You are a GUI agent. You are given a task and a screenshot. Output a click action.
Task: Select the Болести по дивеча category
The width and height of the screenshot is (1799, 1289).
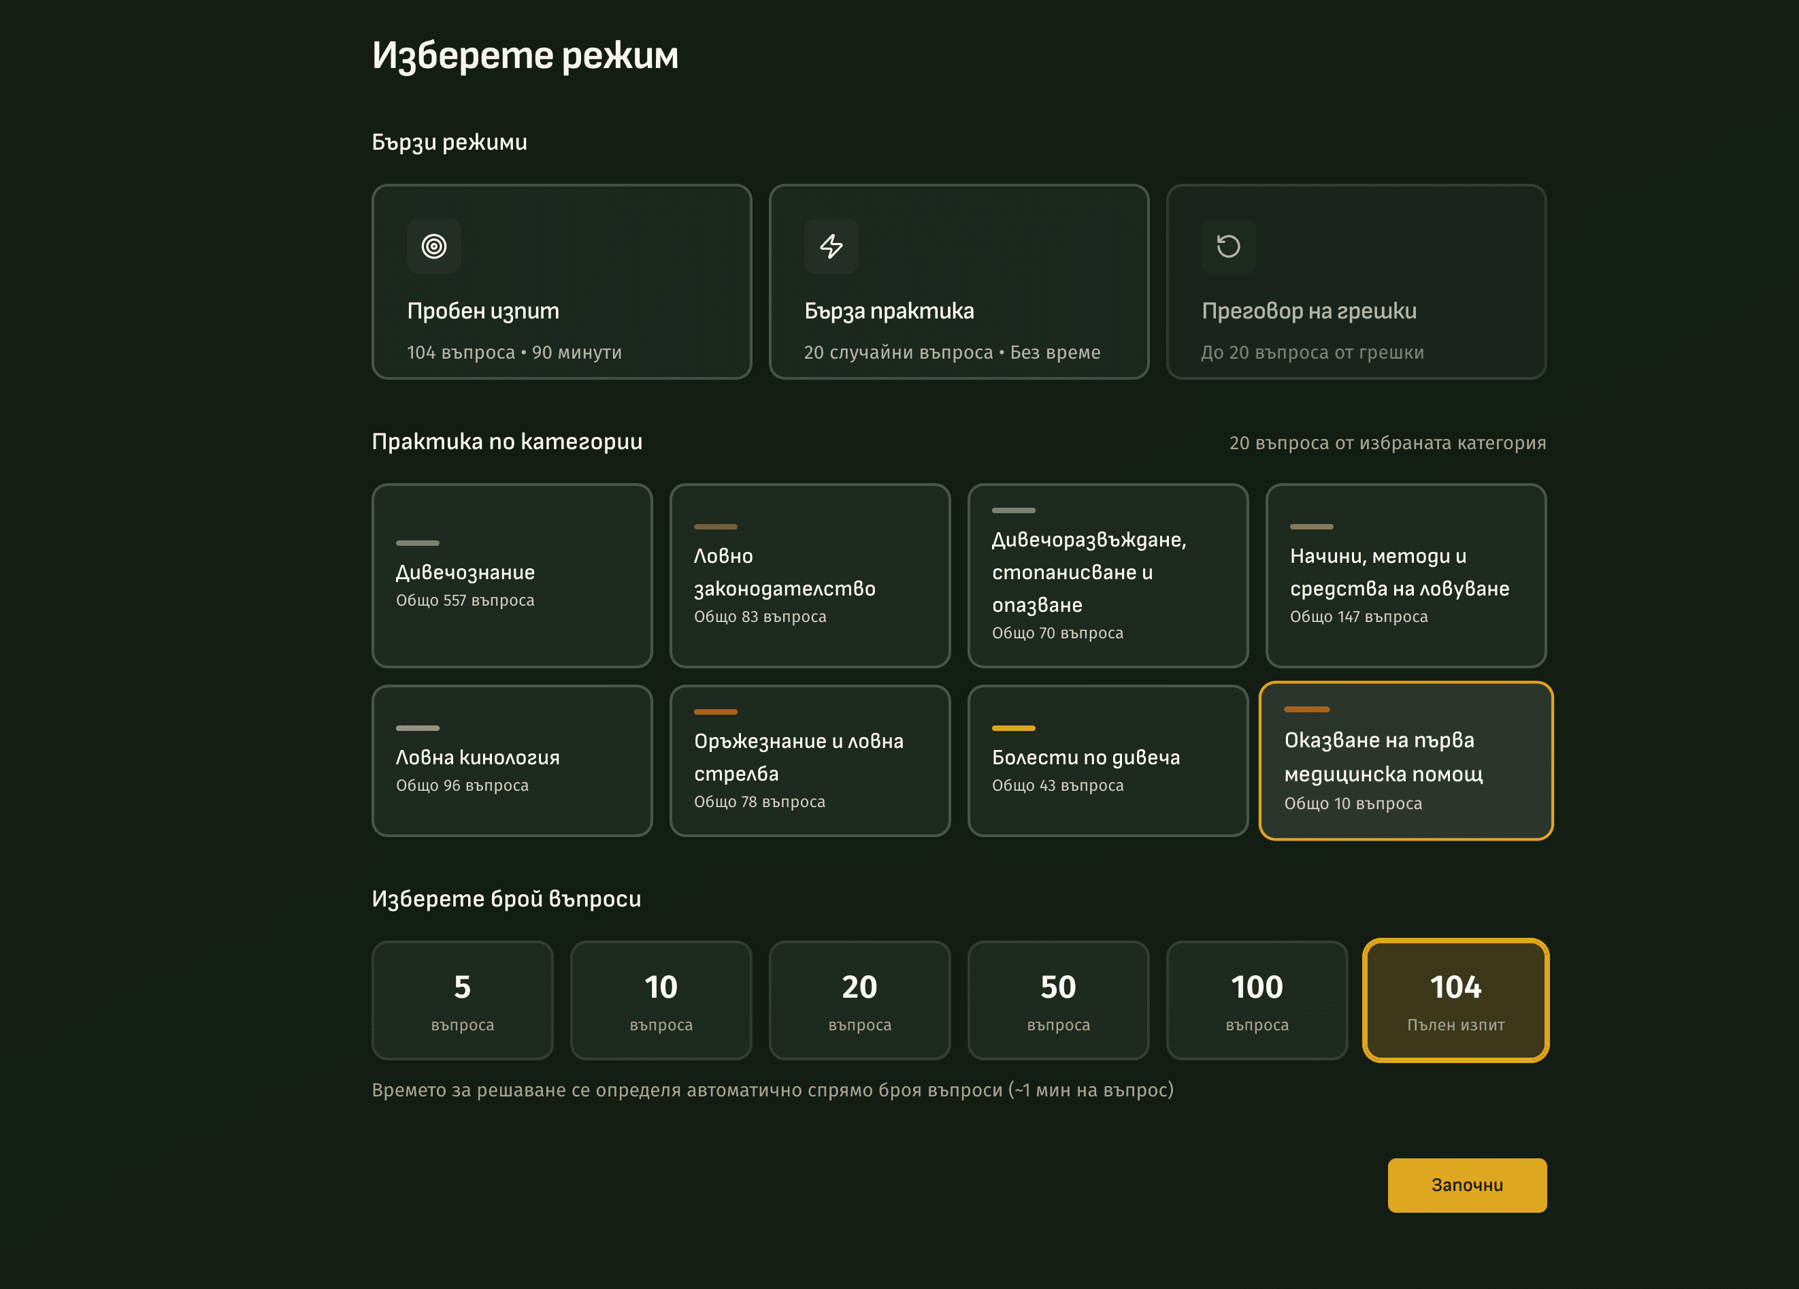pyautogui.click(x=1107, y=761)
